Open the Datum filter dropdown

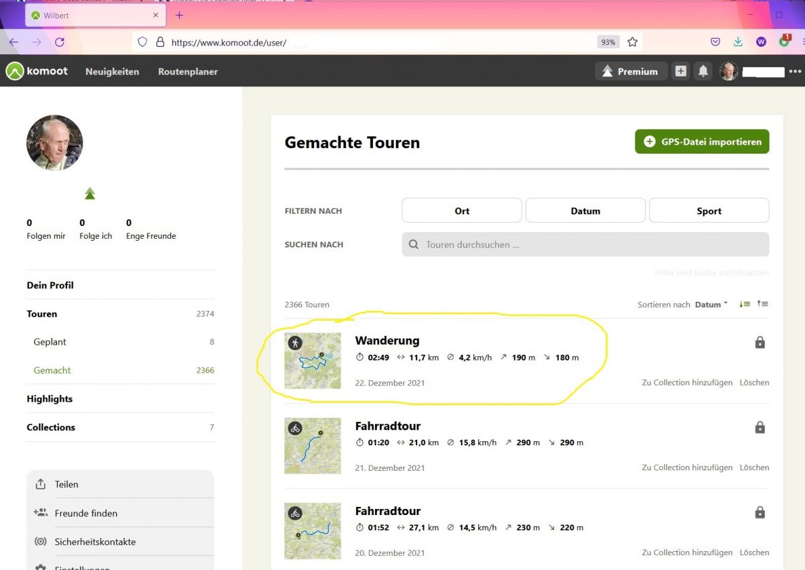coord(585,211)
